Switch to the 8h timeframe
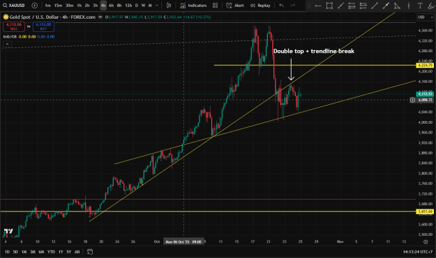Viewport: 436px width, 258px height. tap(119, 6)
